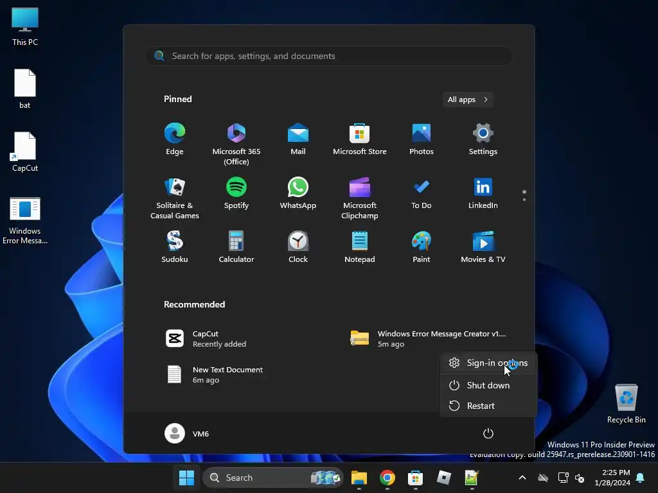Launch Microsoft 365 (Office) app
Viewport: 658px width, 493px height.
click(236, 144)
